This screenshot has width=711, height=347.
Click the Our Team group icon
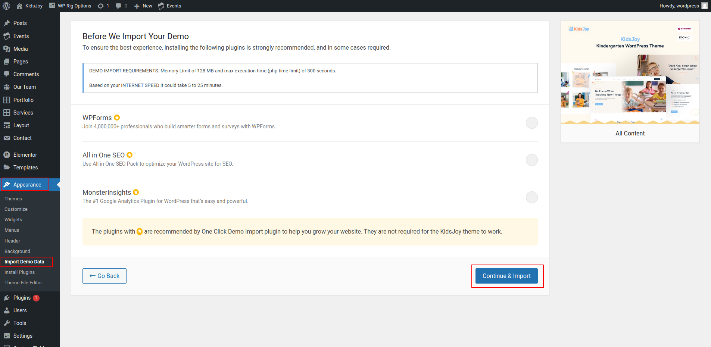pos(7,87)
